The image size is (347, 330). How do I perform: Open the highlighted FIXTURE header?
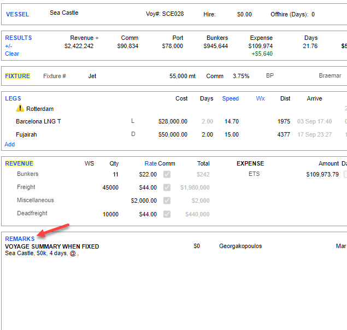pyautogui.click(x=17, y=76)
